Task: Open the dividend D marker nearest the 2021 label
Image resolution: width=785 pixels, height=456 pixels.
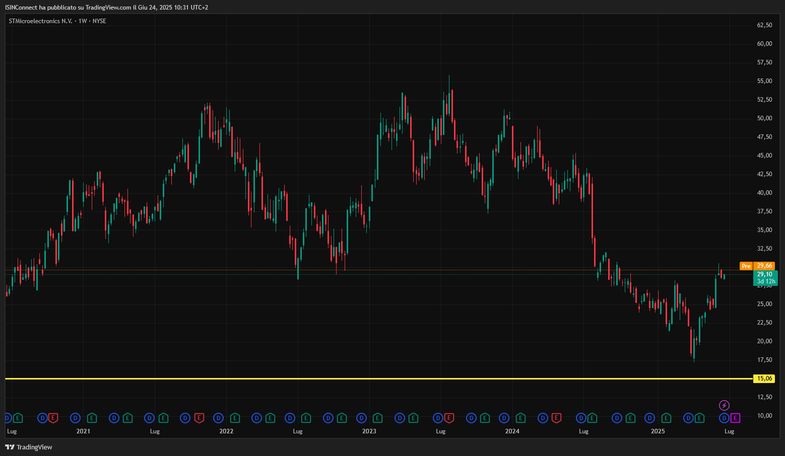Action: (x=76, y=418)
